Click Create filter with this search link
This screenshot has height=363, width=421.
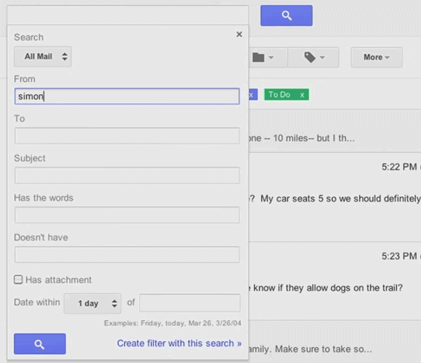click(x=179, y=343)
